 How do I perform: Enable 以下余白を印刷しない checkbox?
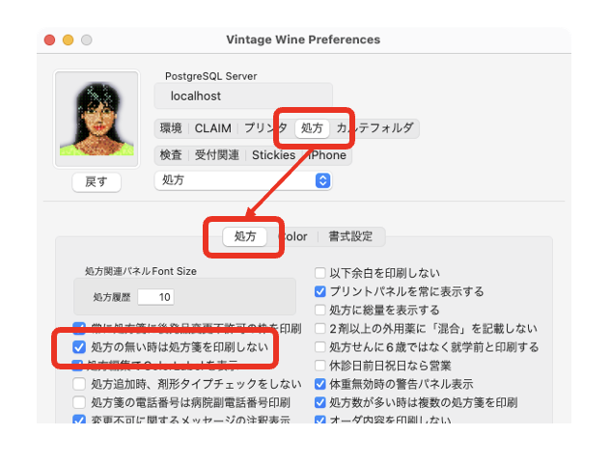coord(320,273)
